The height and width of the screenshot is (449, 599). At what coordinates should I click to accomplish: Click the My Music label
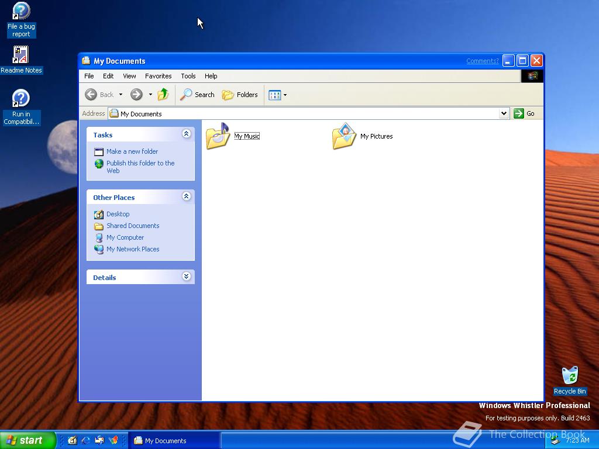(247, 136)
